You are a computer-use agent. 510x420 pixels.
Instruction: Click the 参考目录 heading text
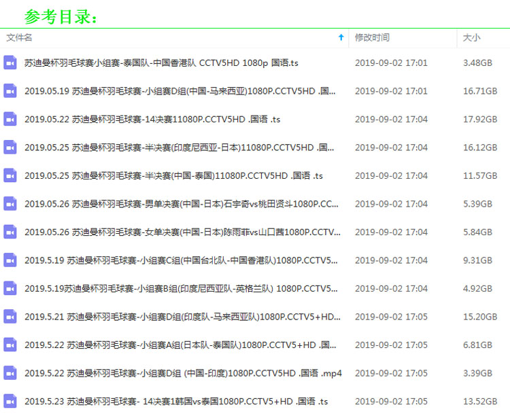point(61,16)
